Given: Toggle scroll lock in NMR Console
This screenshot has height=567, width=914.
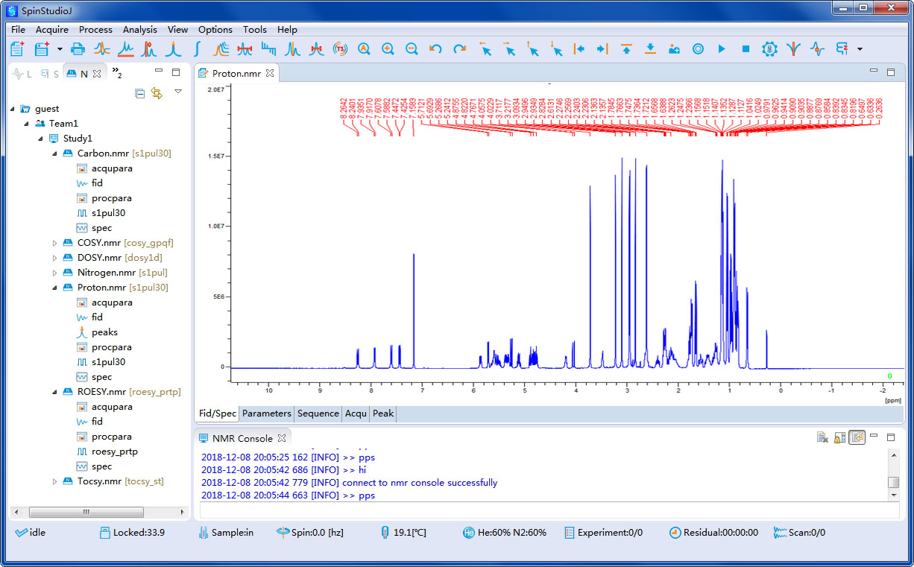Looking at the screenshot, I should (x=839, y=437).
